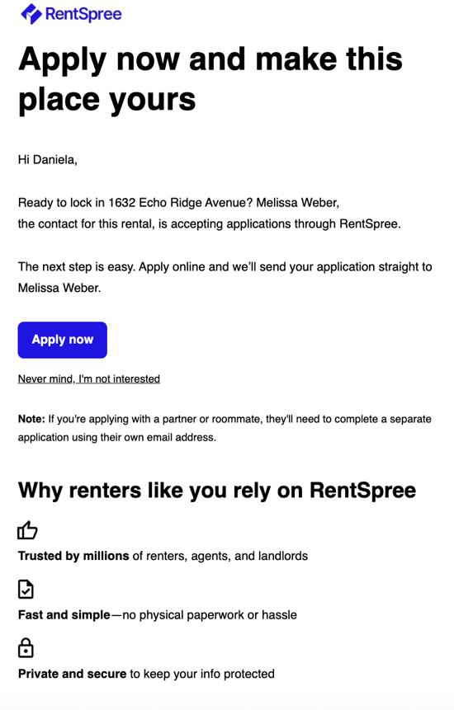Click the "Why renters like you rely on RentSpree" heading
The image size is (454, 710).
point(217,491)
